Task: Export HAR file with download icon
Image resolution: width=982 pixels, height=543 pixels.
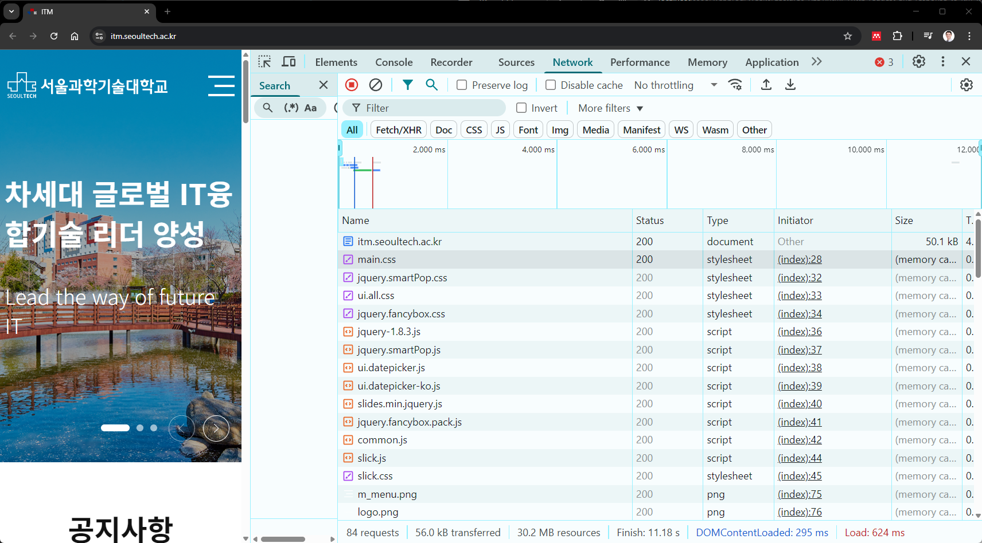Action: (790, 85)
